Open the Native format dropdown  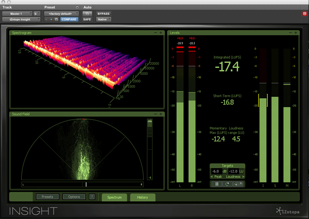[104, 19]
